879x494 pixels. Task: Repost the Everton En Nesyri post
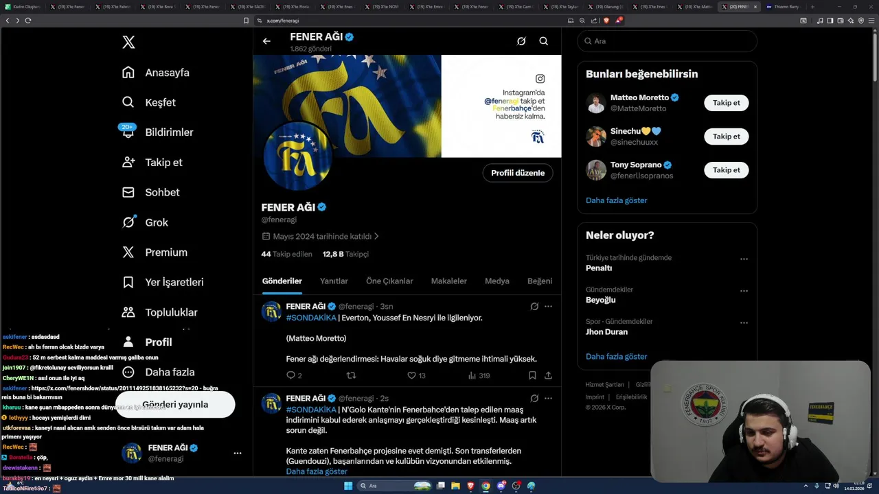351,375
